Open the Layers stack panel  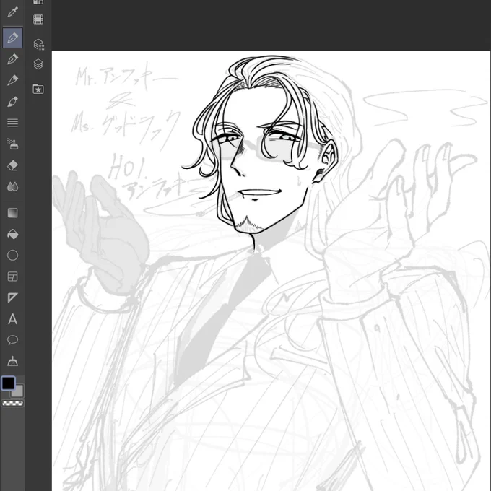click(x=38, y=64)
